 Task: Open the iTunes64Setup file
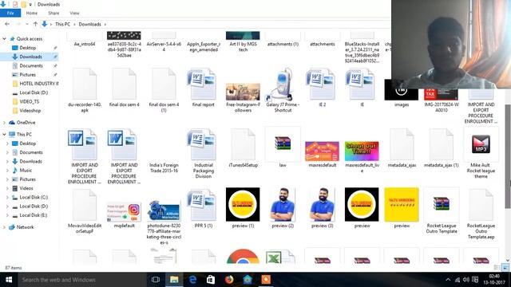click(243, 144)
